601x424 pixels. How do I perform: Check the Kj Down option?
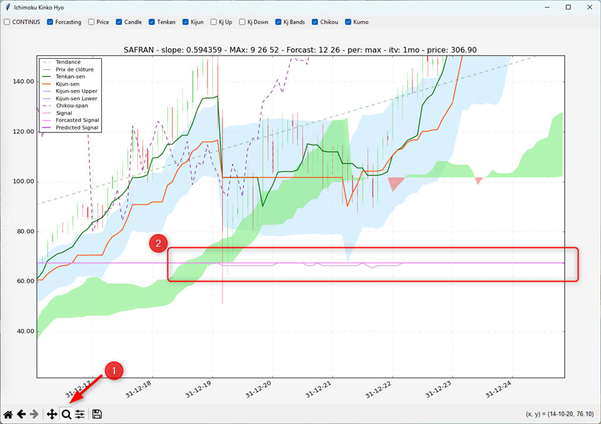[x=243, y=22]
